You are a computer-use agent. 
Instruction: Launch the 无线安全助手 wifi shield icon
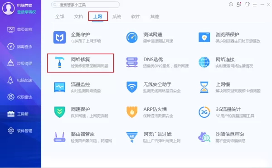point(132,87)
